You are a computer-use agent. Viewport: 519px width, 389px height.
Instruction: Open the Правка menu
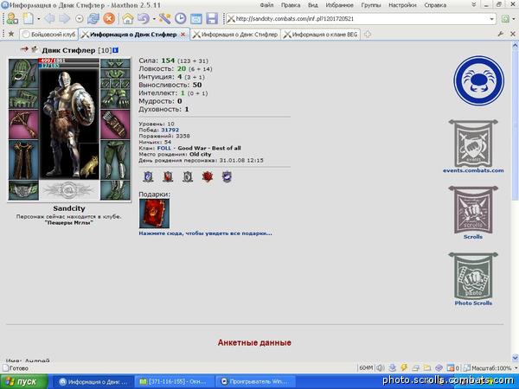pyautogui.click(x=291, y=5)
